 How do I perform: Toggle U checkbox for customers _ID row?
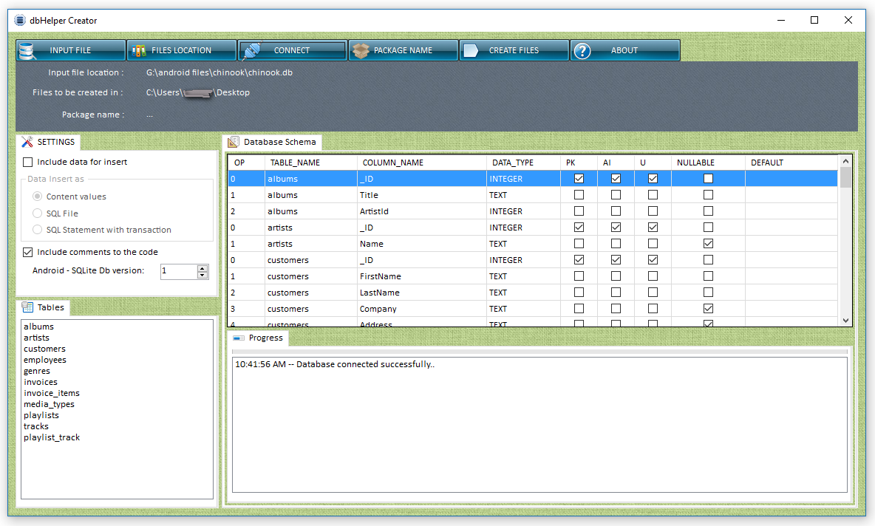pos(653,259)
